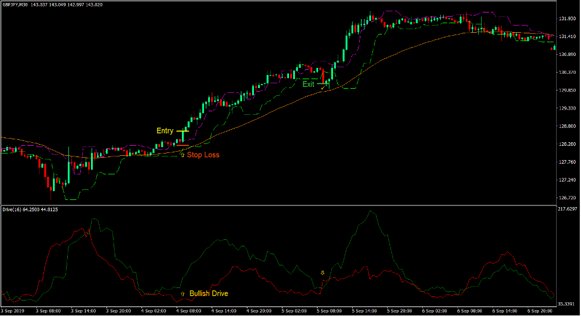Click the 131.930 price on the axis
The image size is (581, 316).
[x=567, y=18]
